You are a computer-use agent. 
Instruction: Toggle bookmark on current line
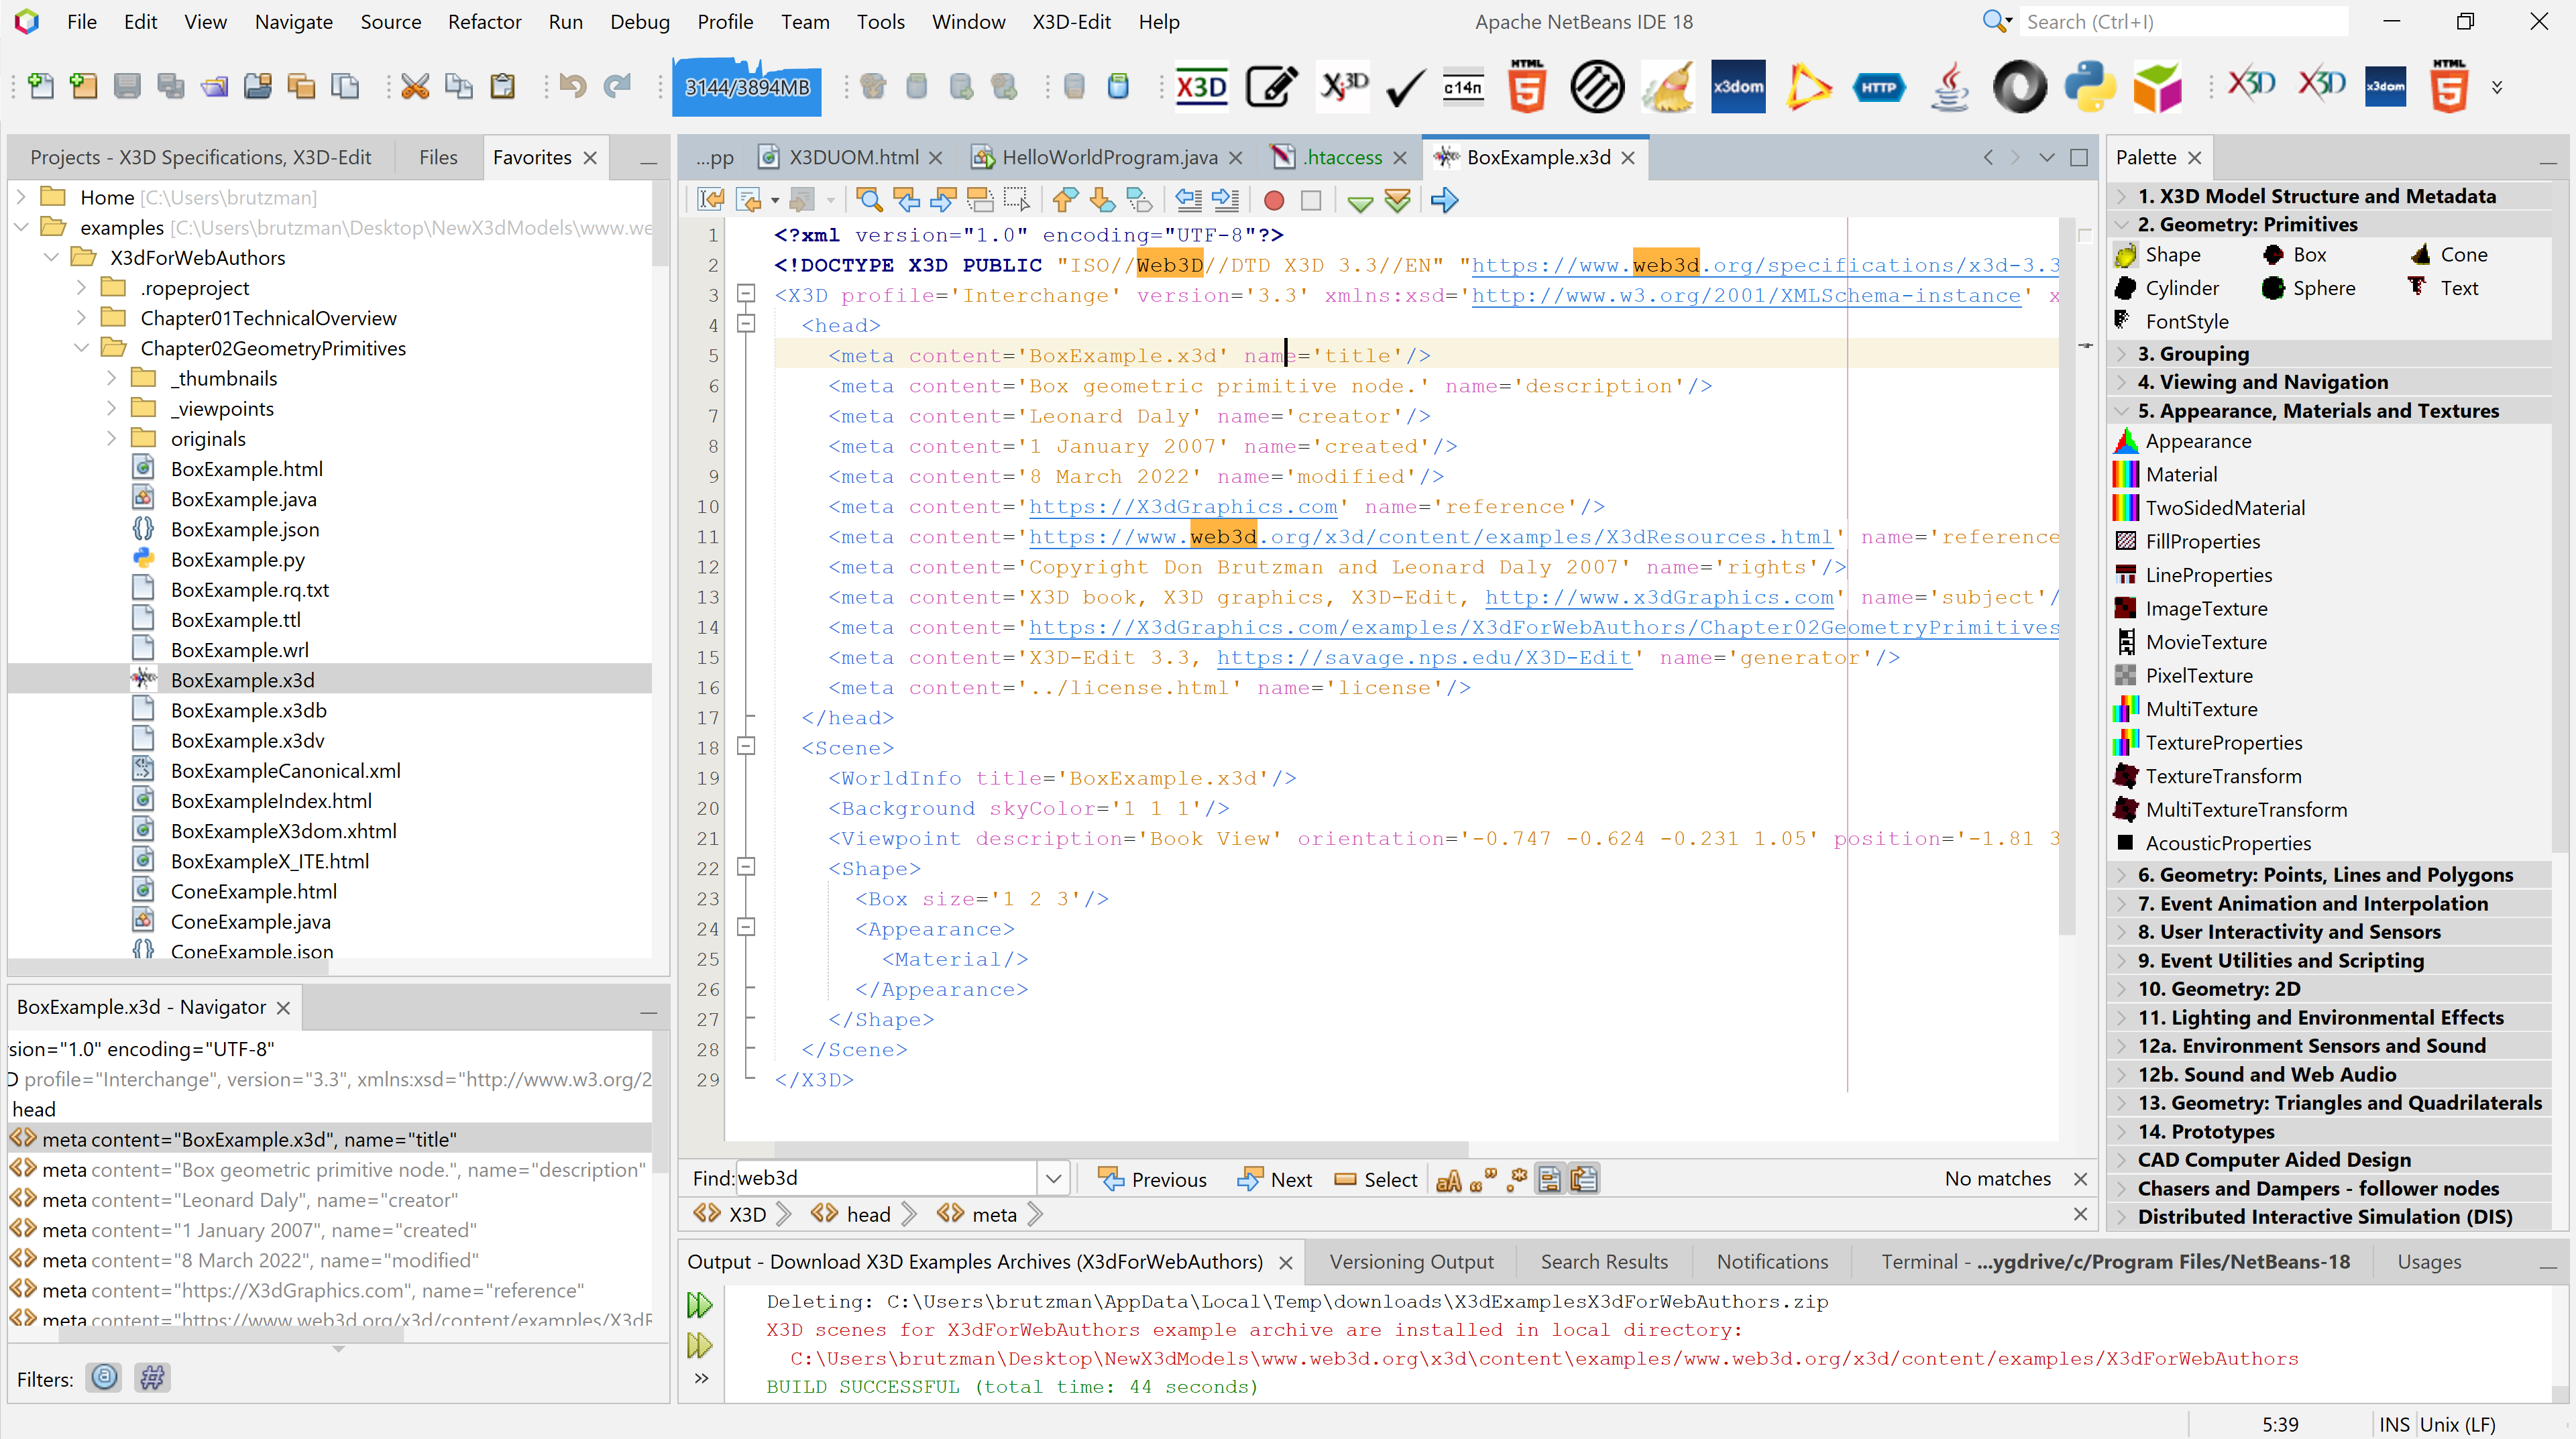(x=1138, y=200)
